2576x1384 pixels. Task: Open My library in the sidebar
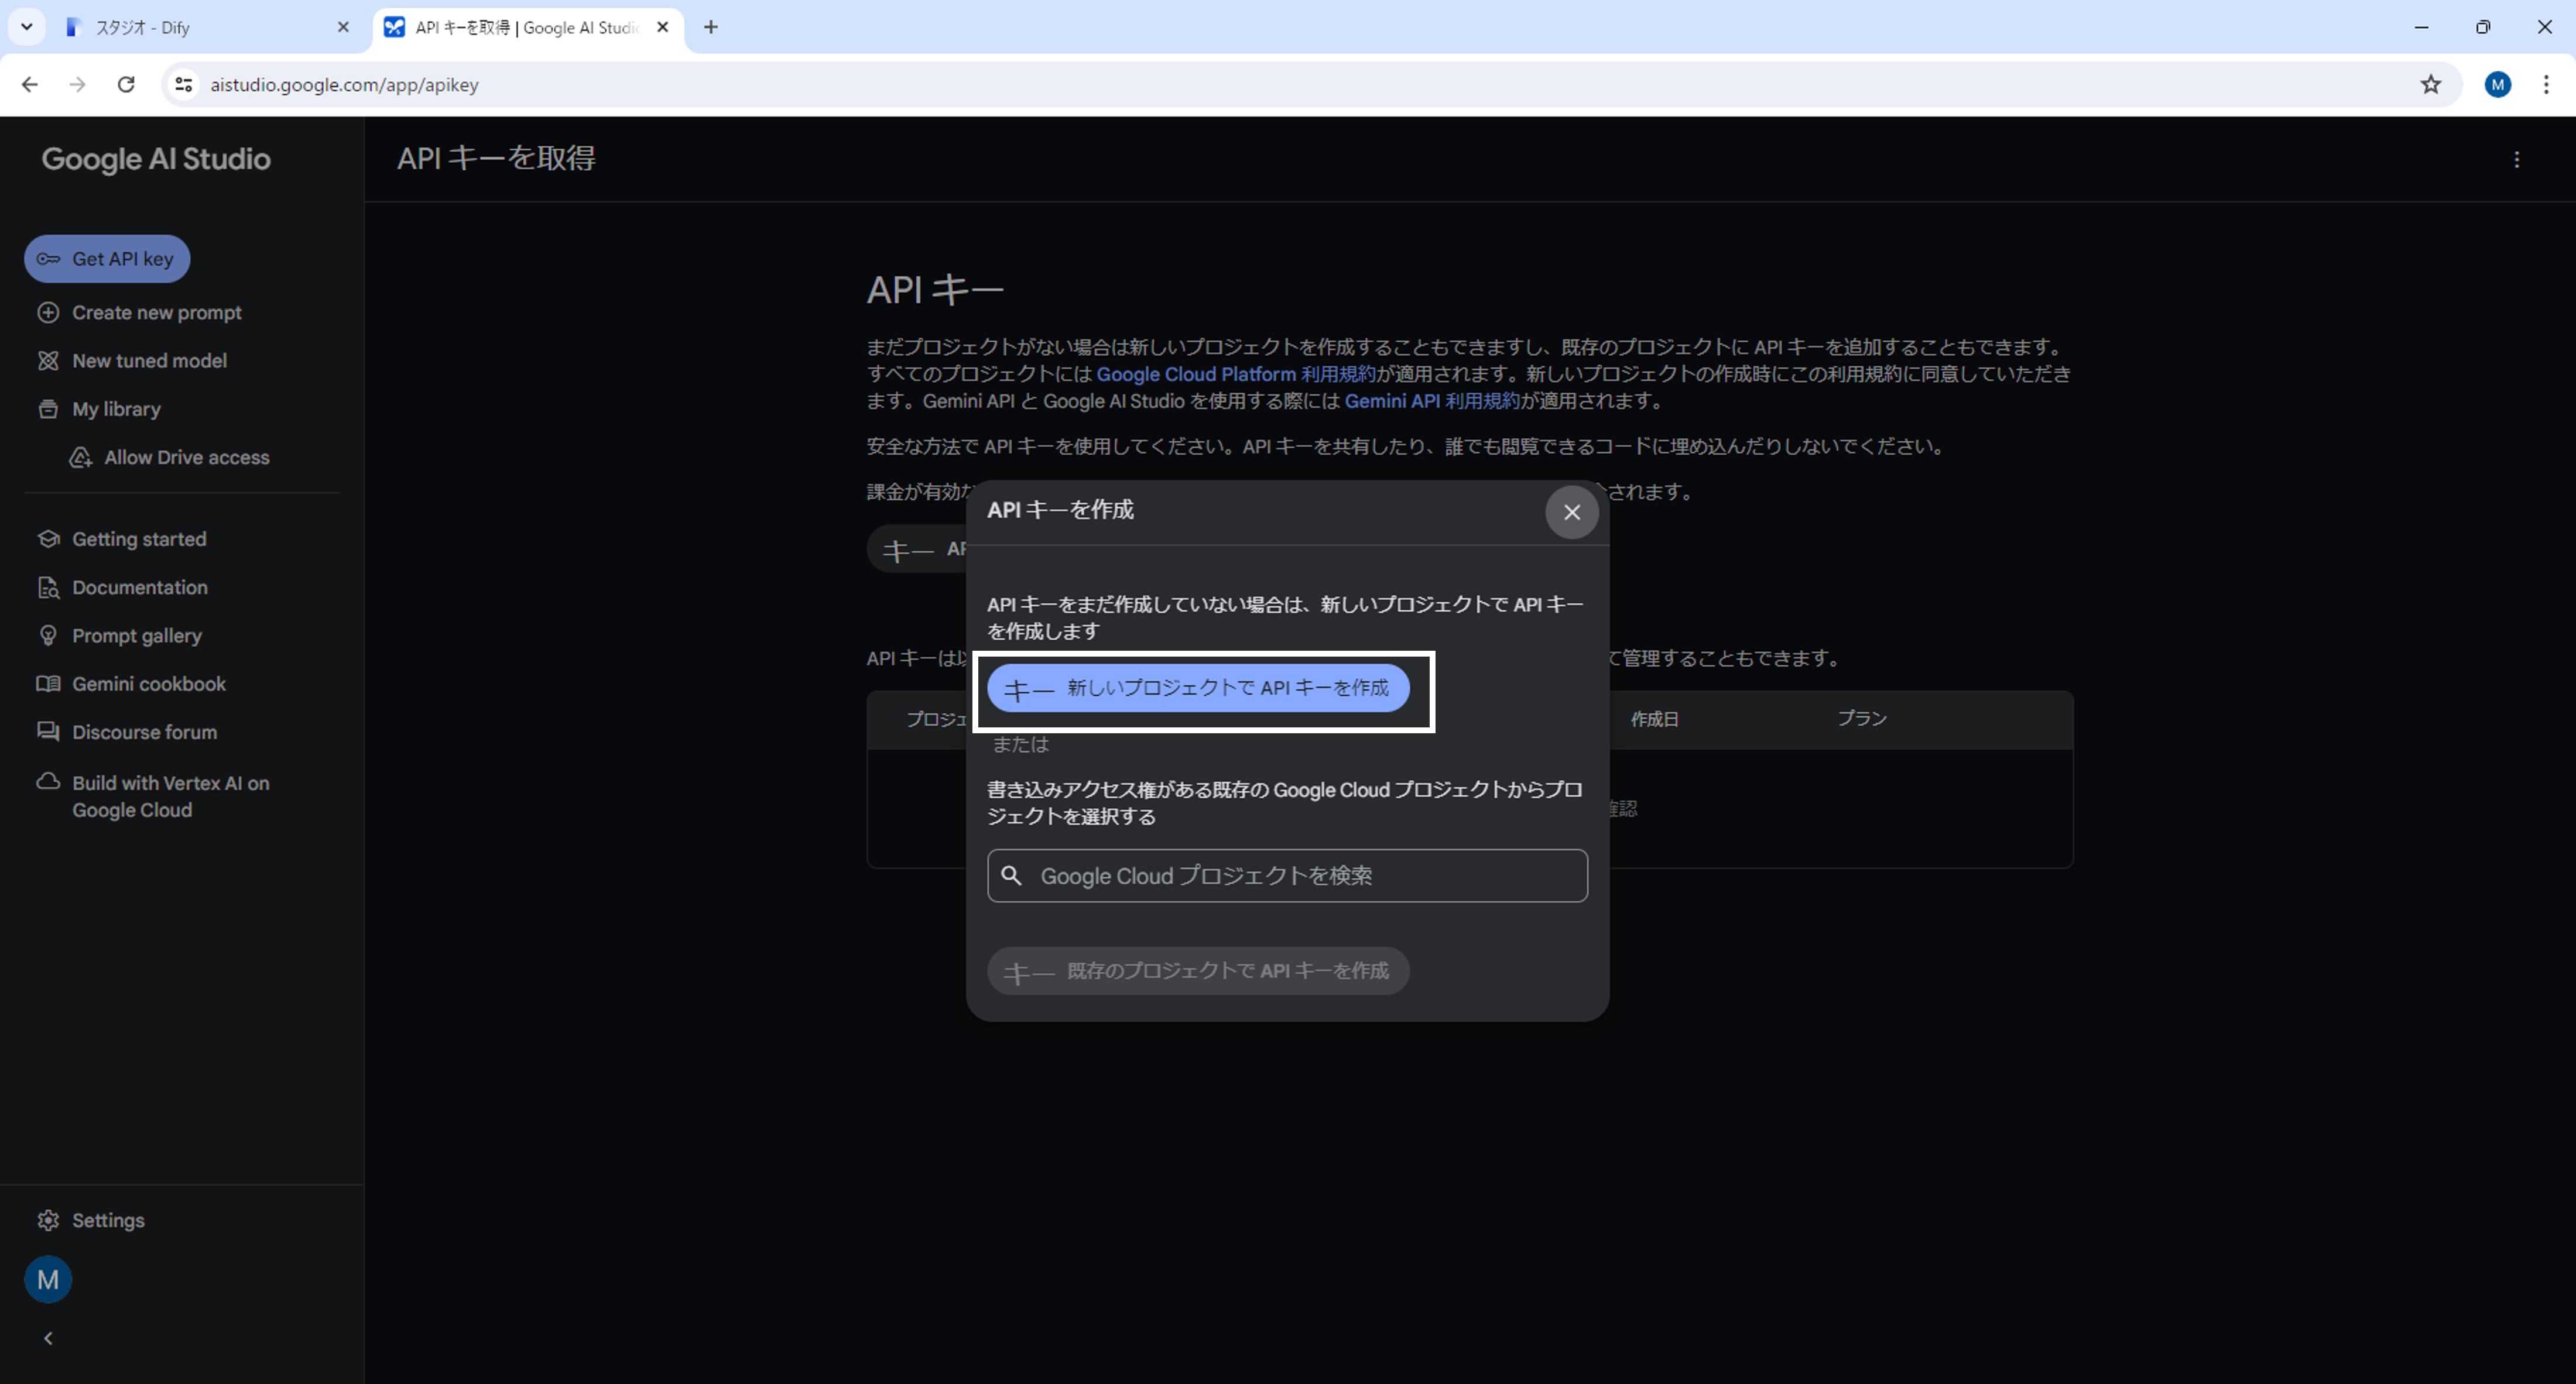pyautogui.click(x=116, y=408)
